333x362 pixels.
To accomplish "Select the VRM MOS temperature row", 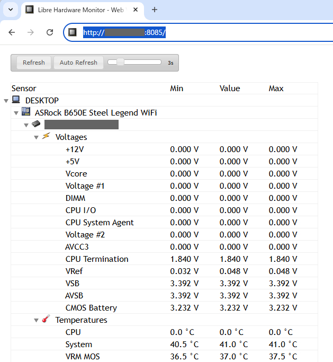I will tap(164, 357).
